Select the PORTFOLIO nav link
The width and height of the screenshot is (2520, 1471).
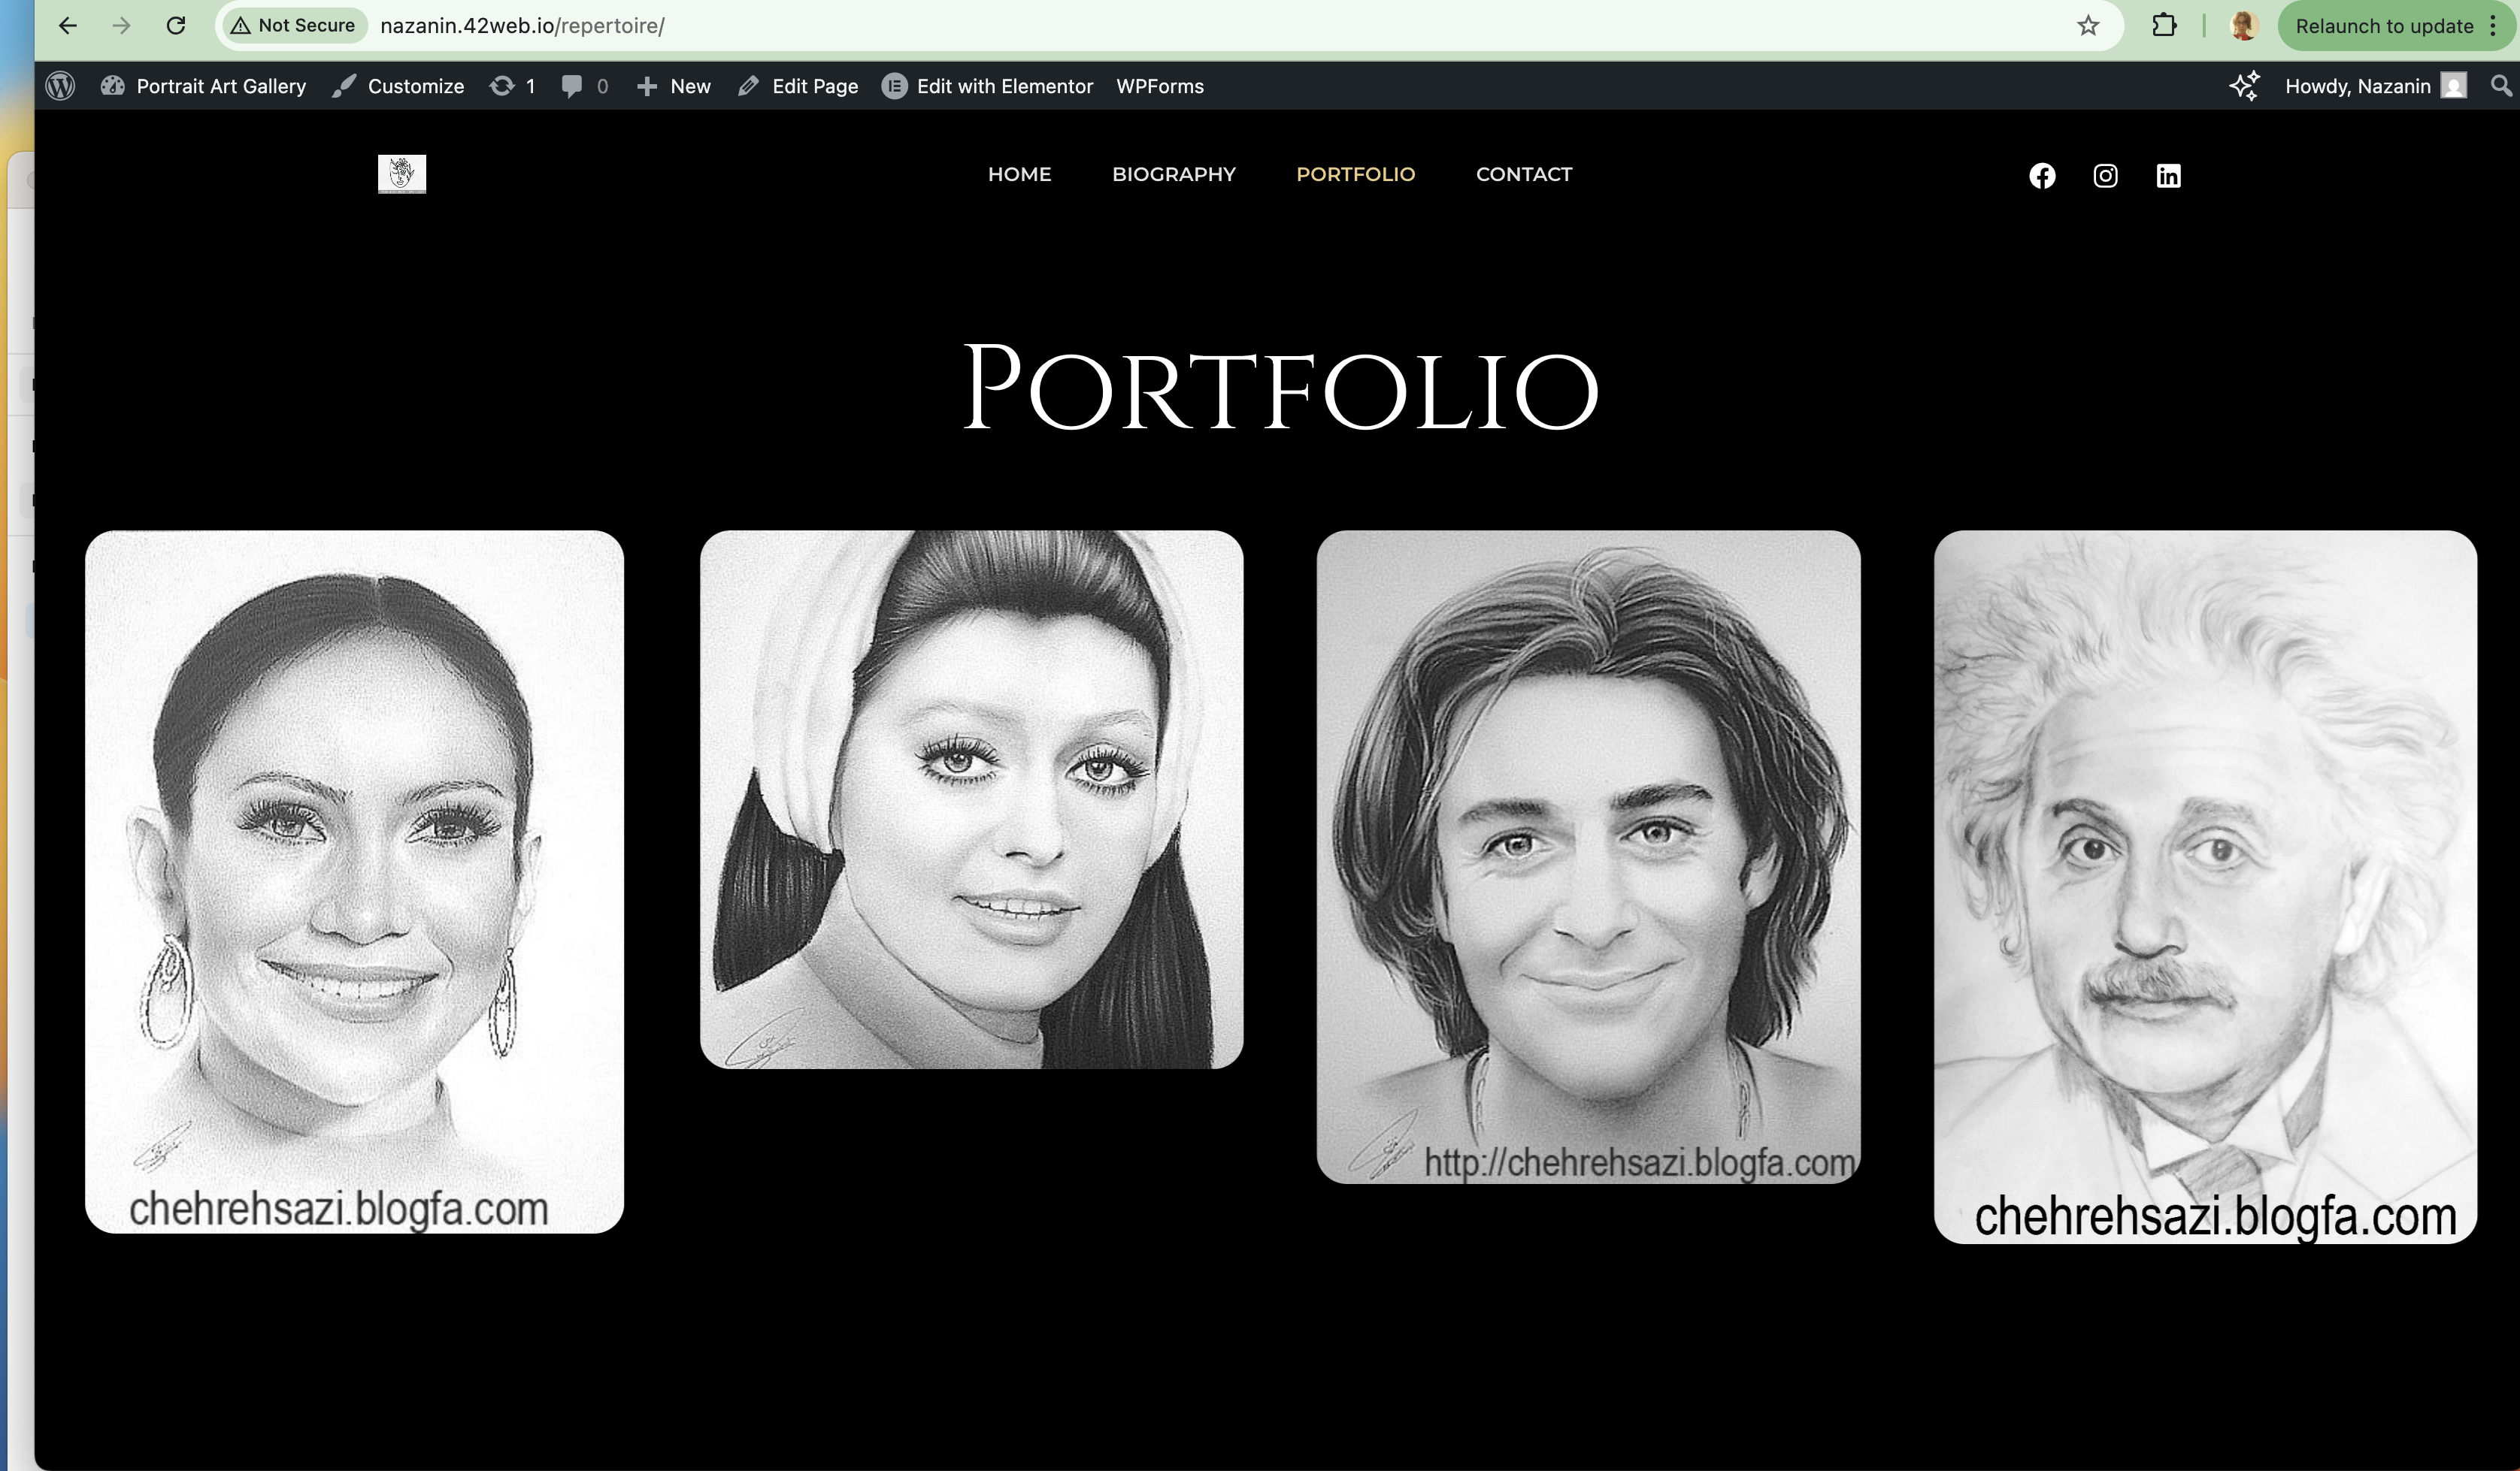point(1355,174)
